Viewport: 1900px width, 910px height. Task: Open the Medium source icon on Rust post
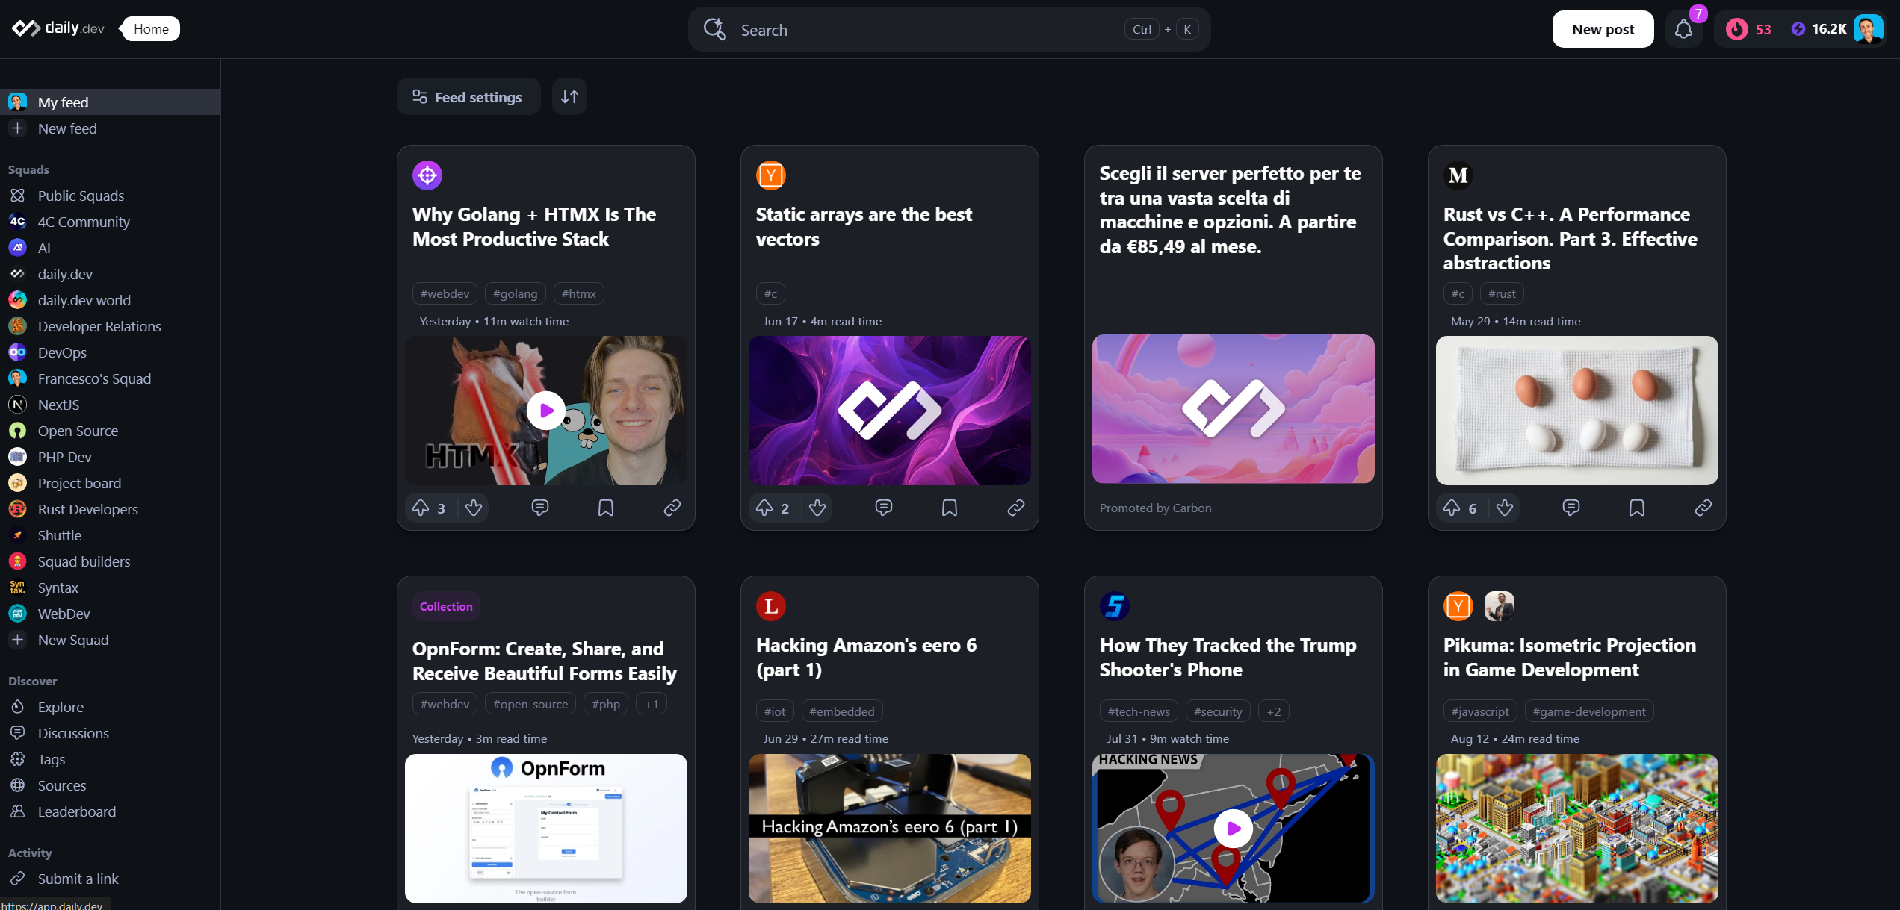point(1458,175)
